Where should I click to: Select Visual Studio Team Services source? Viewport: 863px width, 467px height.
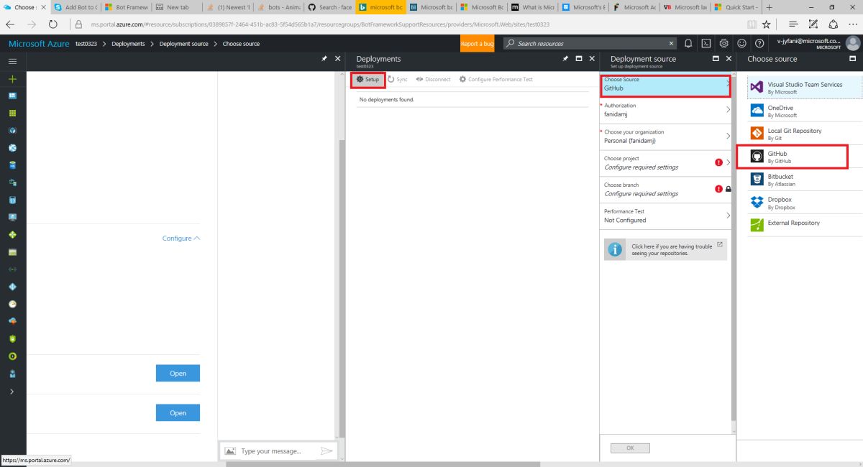pyautogui.click(x=805, y=88)
